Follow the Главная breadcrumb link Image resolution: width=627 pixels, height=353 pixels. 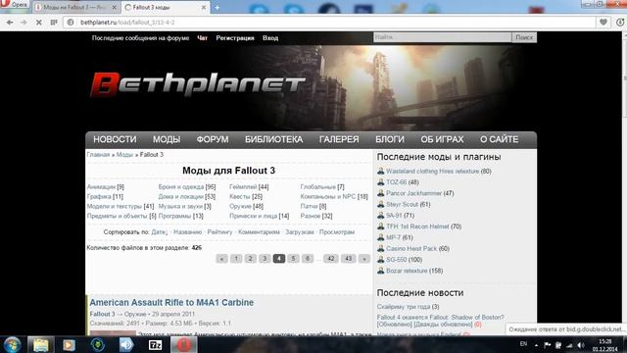[98, 155]
